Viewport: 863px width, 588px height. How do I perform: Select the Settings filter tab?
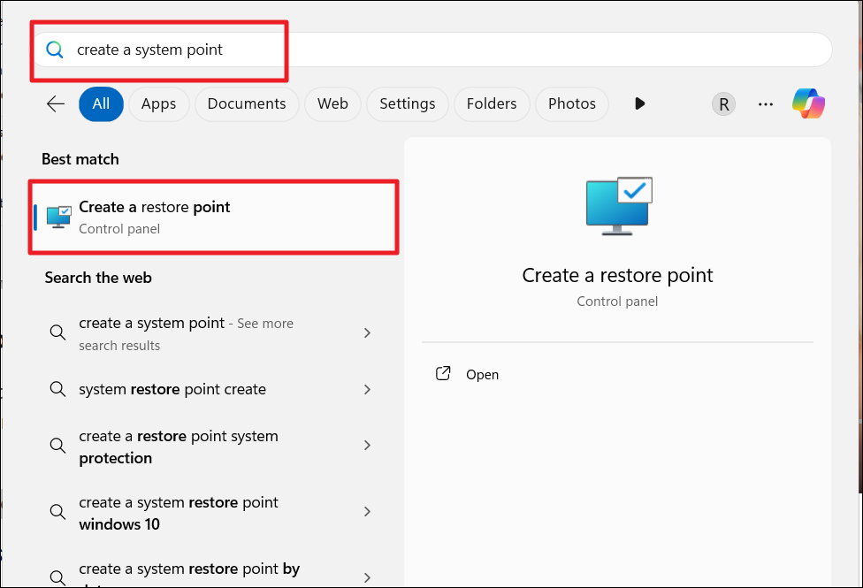pyautogui.click(x=407, y=104)
